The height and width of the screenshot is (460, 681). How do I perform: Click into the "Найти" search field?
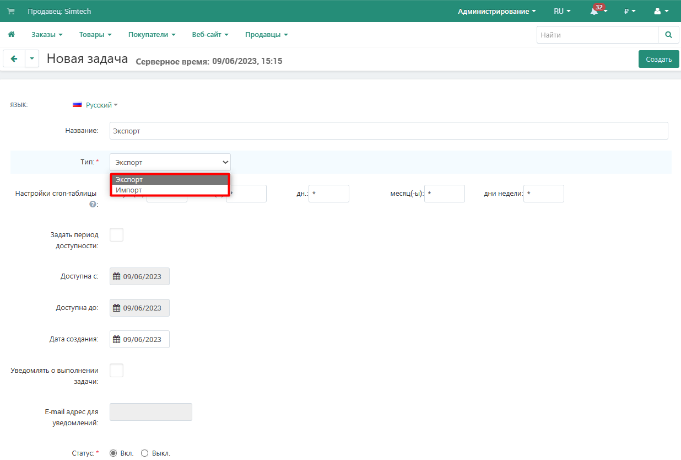click(x=597, y=35)
